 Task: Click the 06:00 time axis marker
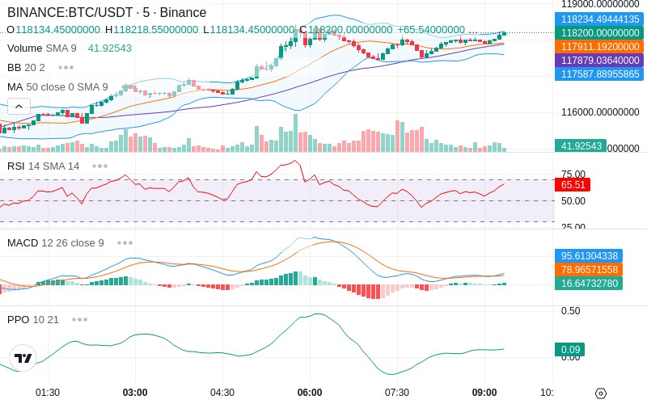[x=310, y=393]
